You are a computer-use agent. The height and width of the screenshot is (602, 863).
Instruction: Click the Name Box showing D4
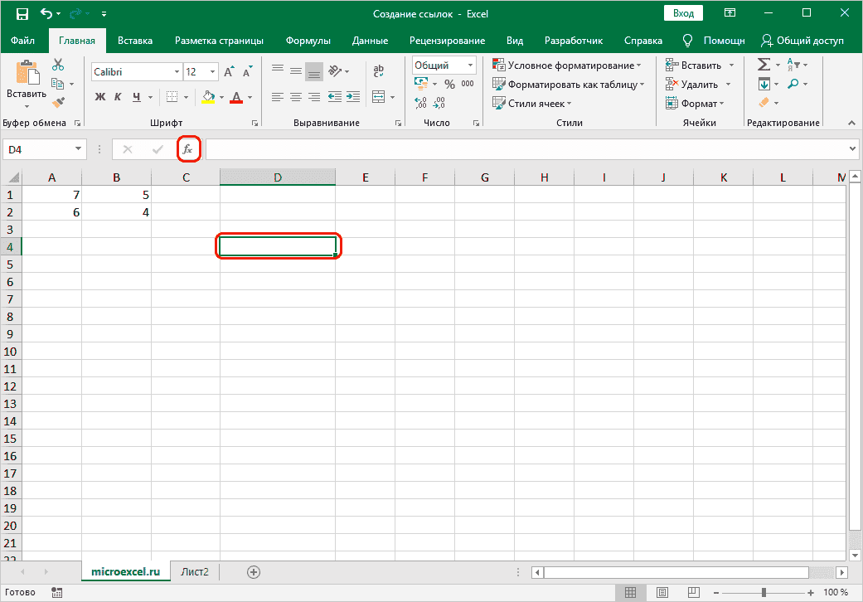click(x=38, y=149)
